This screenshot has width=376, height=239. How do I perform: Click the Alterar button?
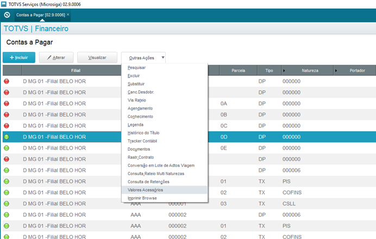[x=56, y=57]
